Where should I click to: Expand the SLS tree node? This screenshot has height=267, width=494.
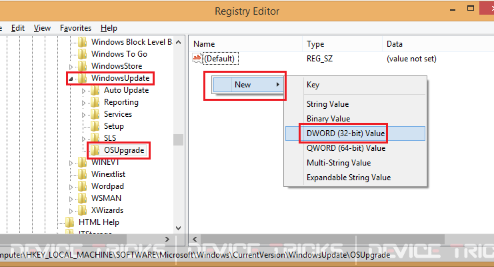83,139
